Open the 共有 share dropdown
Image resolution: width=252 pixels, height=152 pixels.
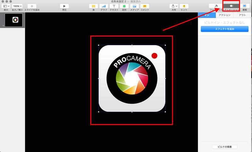pyautogui.click(x=174, y=6)
